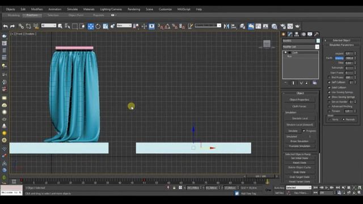Toggle the Window/Crossing selection icon

(82, 27)
